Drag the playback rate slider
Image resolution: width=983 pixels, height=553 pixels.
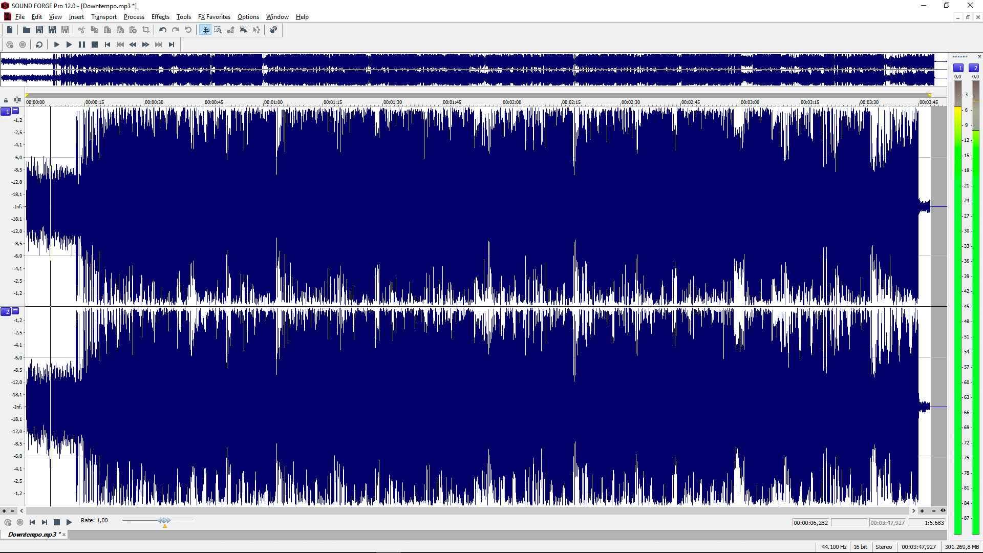pos(165,520)
